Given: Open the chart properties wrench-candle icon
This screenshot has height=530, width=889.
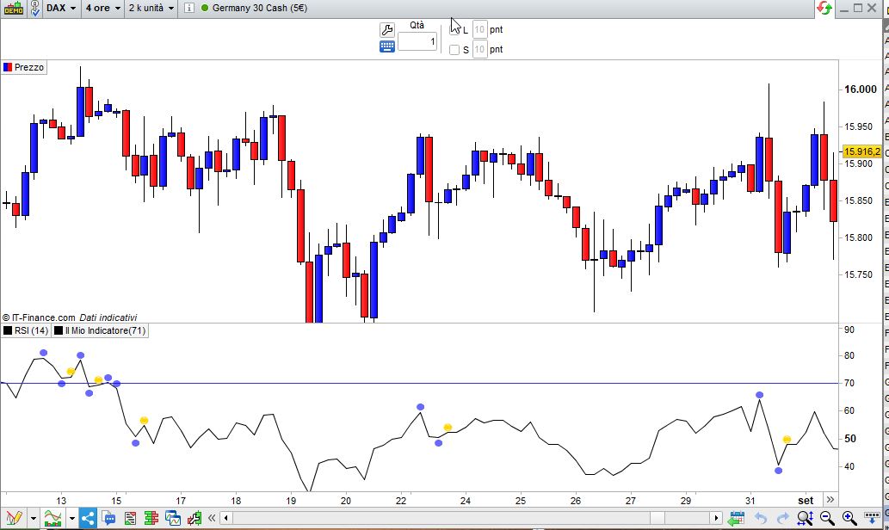Looking at the screenshot, I should point(194,518).
